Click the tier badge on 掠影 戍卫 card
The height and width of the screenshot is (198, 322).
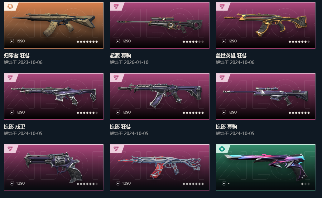[10, 78]
